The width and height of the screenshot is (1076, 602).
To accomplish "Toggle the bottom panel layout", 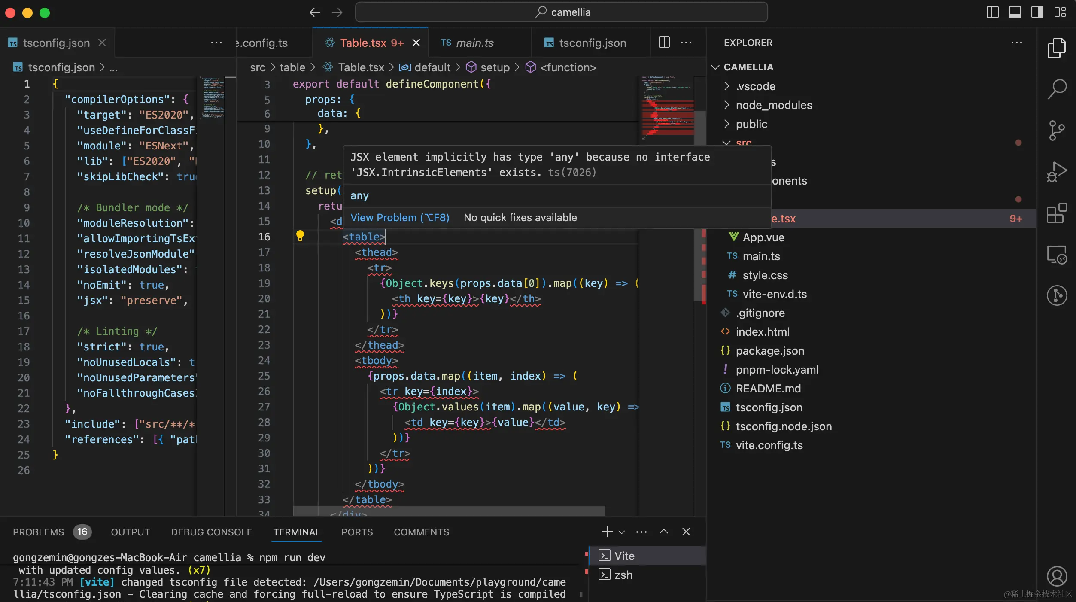I will point(1015,12).
